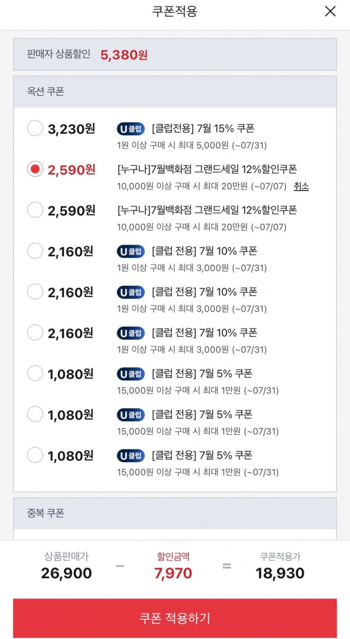Viewport: 350px width, 639px height.
Task: Tap the U클럽 badge on first 10% coupon
Action: (130, 251)
